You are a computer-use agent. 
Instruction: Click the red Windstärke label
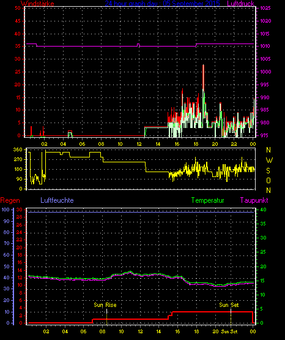tap(37, 4)
